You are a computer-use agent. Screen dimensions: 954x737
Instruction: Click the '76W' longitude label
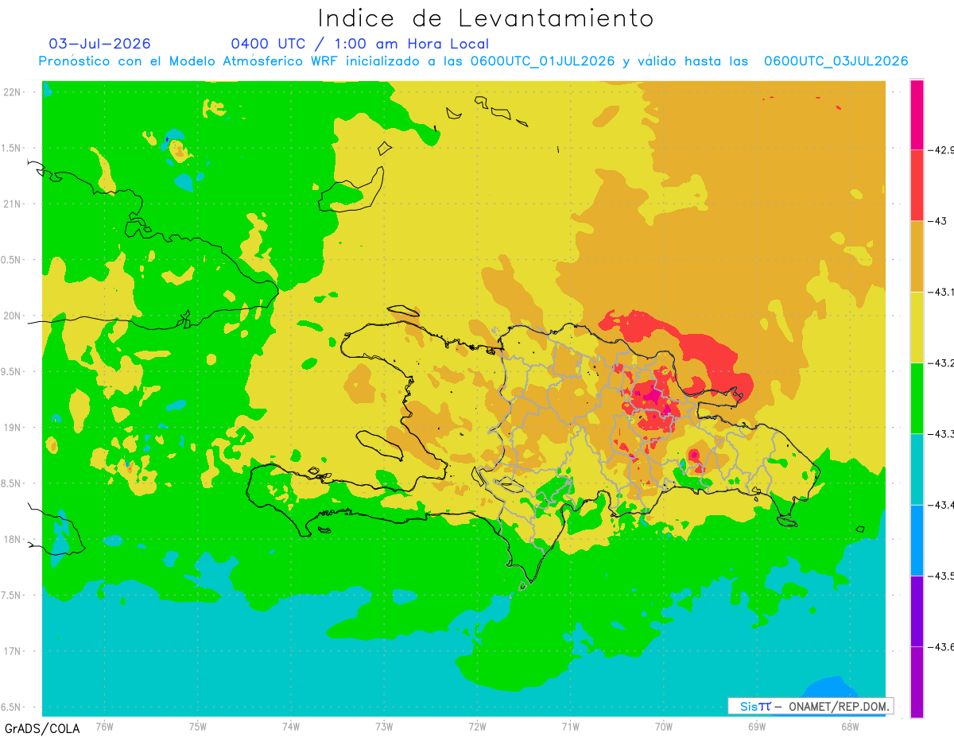click(x=104, y=726)
